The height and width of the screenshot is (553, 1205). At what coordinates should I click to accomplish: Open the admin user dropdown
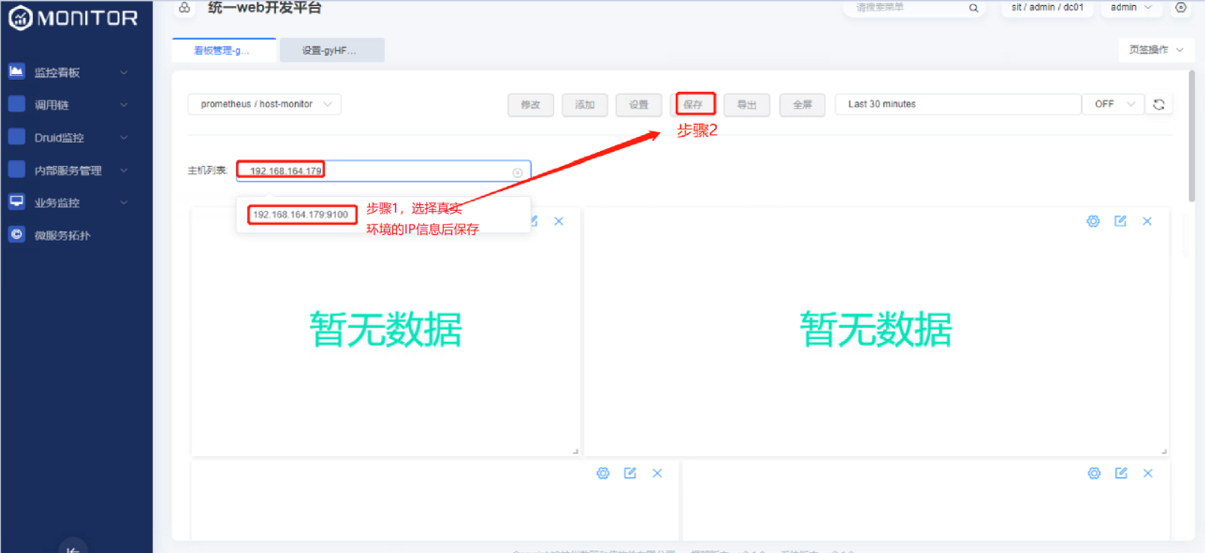(1130, 7)
